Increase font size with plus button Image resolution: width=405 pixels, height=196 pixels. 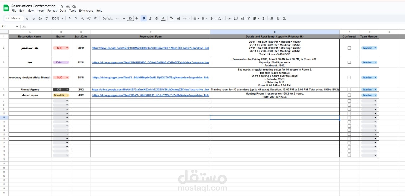click(x=136, y=18)
